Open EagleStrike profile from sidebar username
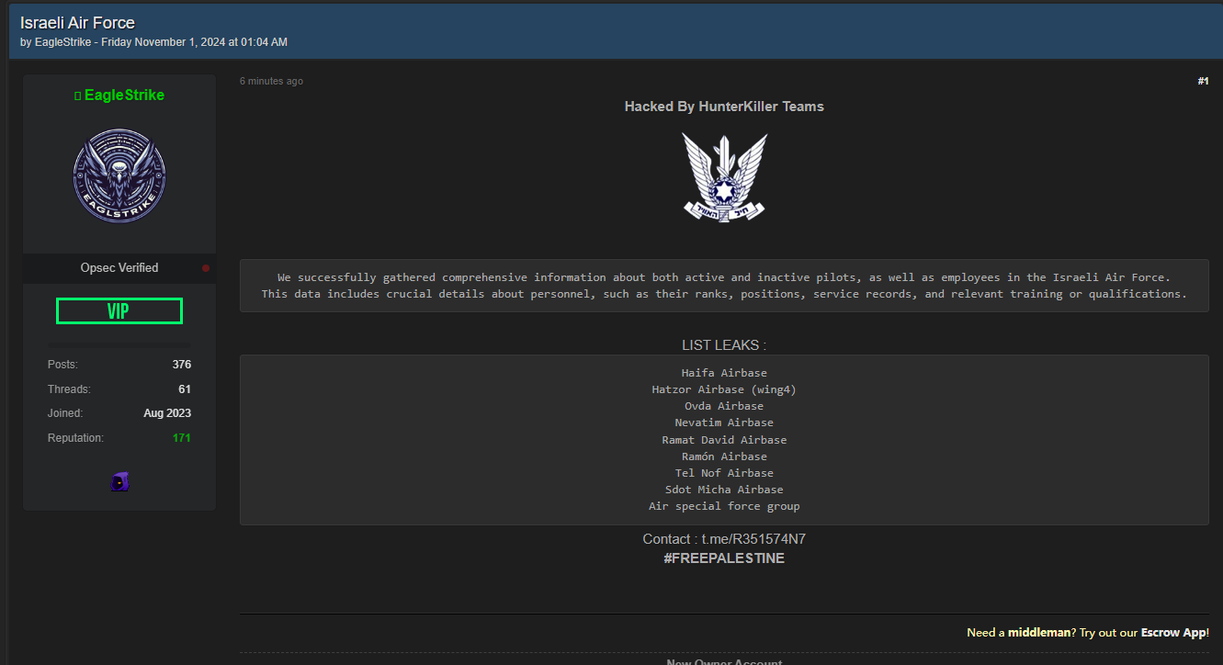 124,96
